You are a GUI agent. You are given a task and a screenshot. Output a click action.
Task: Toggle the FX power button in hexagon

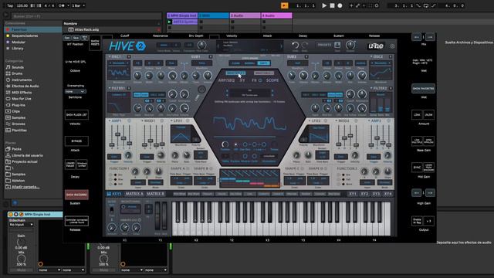click(x=261, y=80)
